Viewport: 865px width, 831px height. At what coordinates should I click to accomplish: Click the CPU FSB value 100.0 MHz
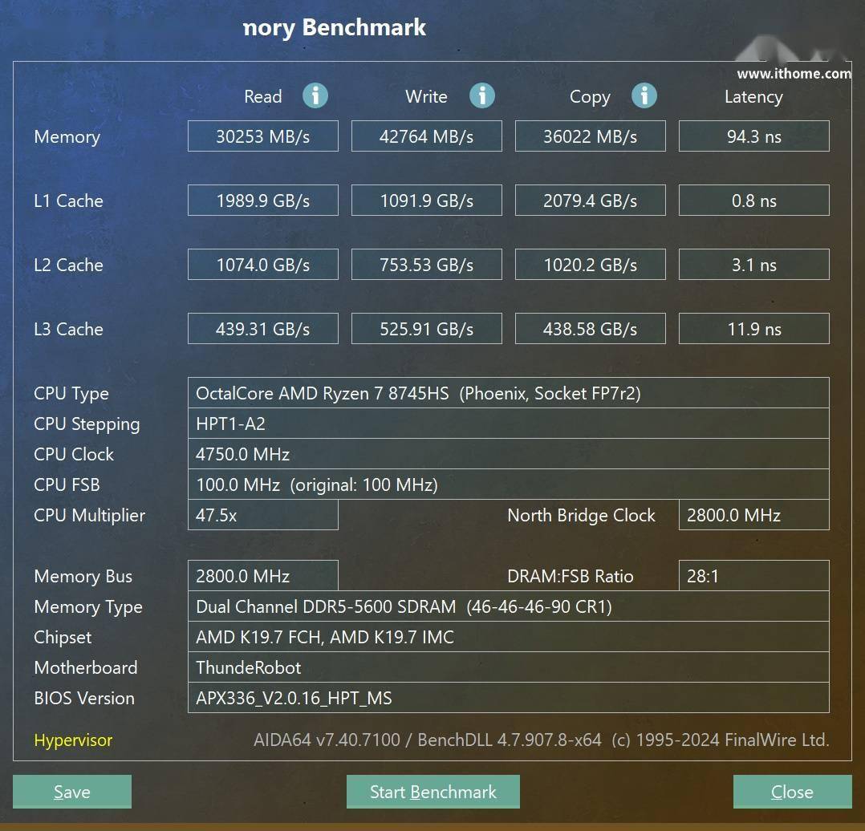pos(509,484)
